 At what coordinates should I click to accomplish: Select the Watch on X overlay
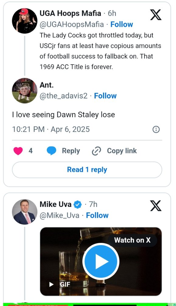133,240
